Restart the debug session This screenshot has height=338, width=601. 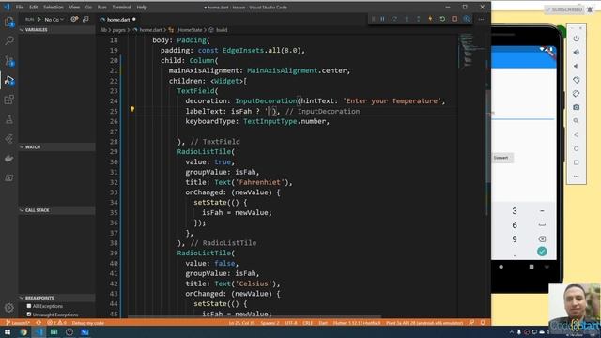(442, 19)
